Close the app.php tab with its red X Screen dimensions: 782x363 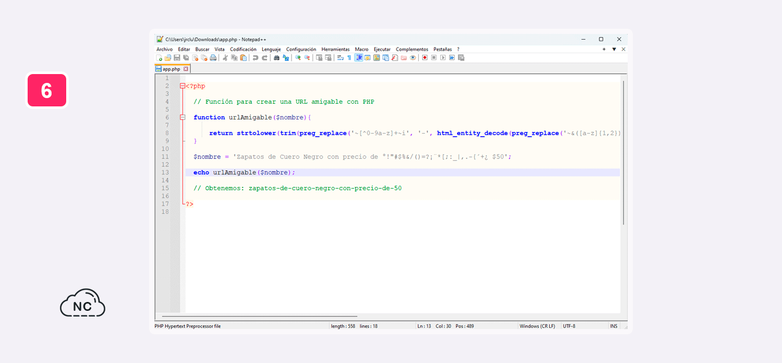click(186, 69)
